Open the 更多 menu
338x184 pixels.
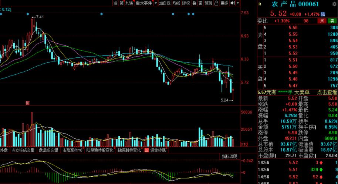[x=224, y=3]
